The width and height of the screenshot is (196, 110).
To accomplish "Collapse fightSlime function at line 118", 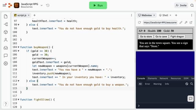I will (18, 100).
